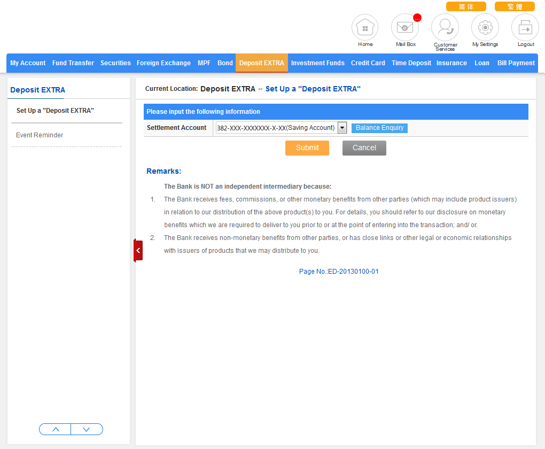The height and width of the screenshot is (449, 545).
Task: Select Set Up a "Deposit EXTRA" sidebar item
Action: (x=55, y=111)
